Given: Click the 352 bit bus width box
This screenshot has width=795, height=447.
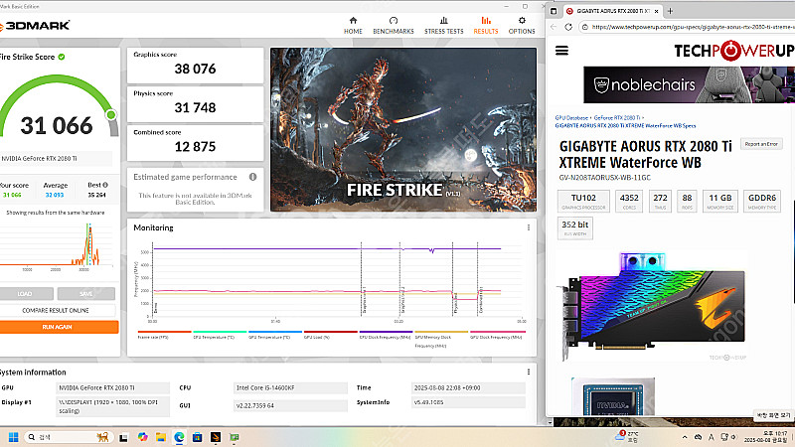Looking at the screenshot, I should coord(575,228).
